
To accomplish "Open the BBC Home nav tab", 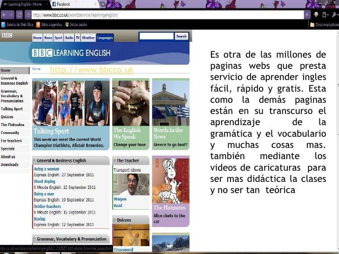I will tap(37, 38).
